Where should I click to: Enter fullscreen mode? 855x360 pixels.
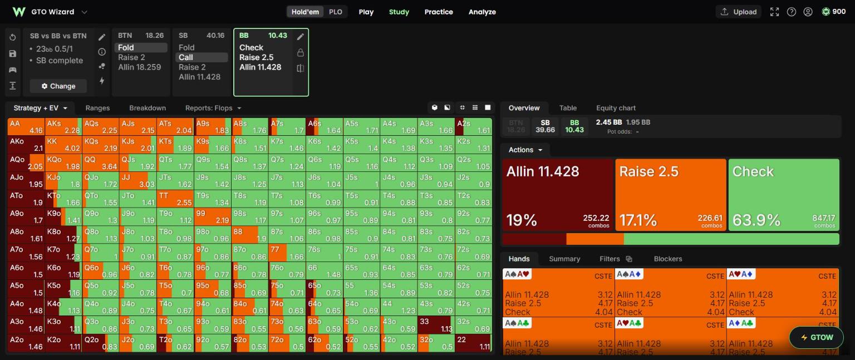pos(774,12)
